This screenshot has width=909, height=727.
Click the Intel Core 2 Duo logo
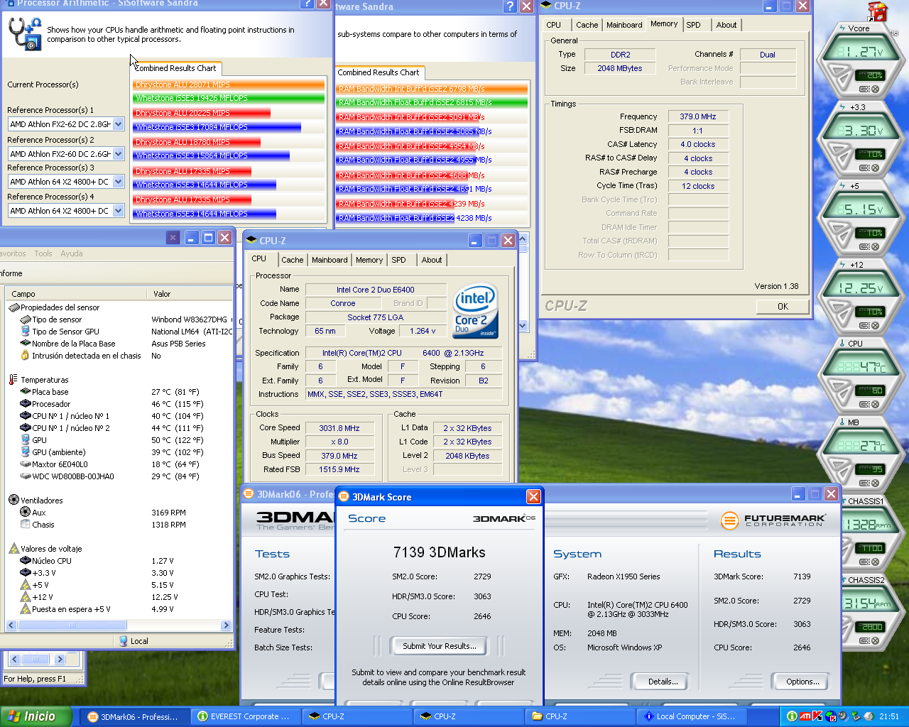click(475, 312)
